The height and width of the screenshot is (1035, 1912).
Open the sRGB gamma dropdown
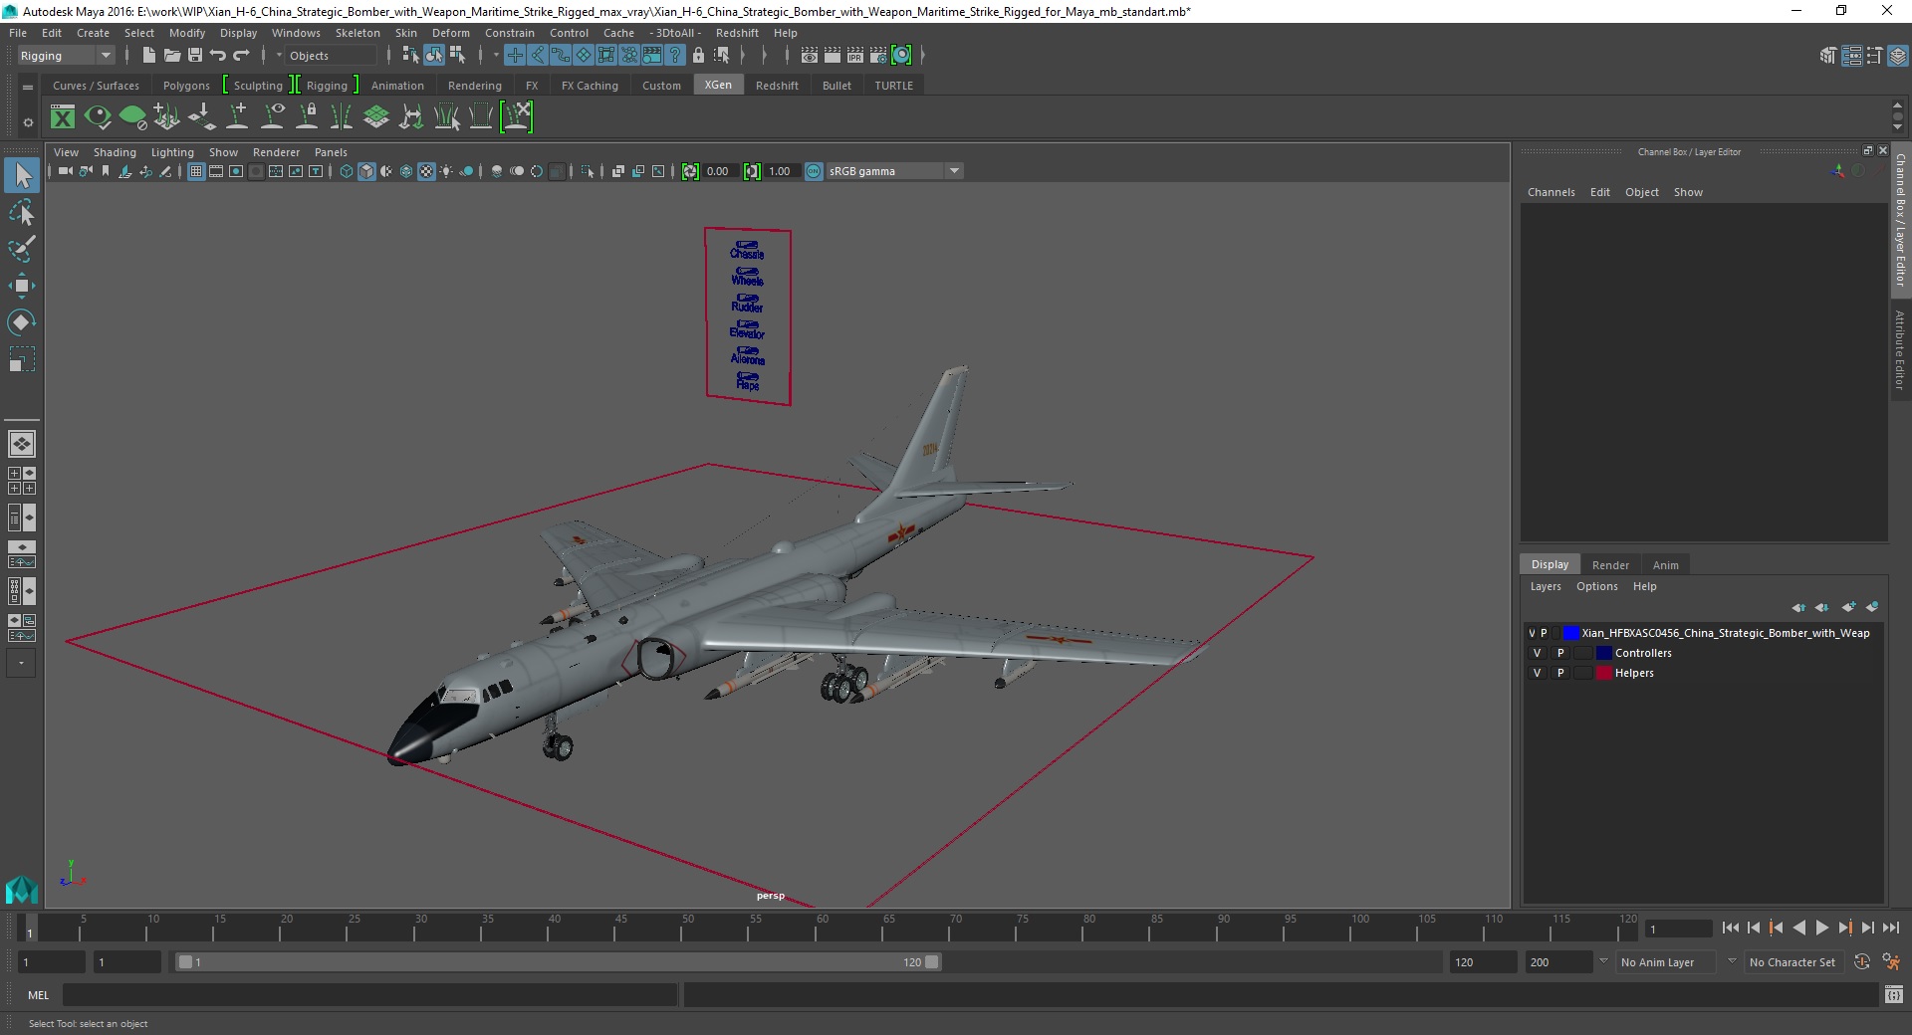[893, 171]
